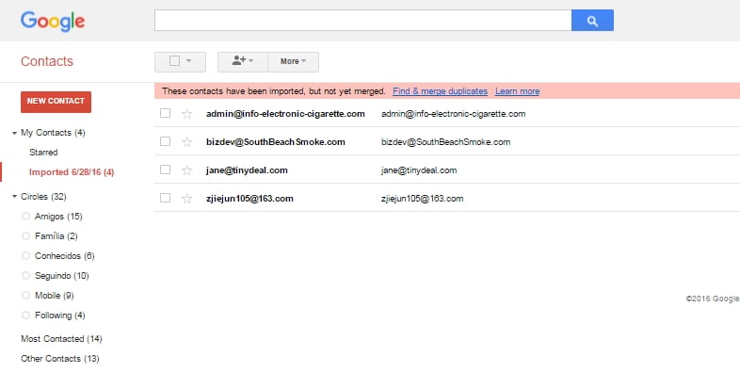Star the jane@tinydeal.com contact
The width and height of the screenshot is (740, 372).
187,170
